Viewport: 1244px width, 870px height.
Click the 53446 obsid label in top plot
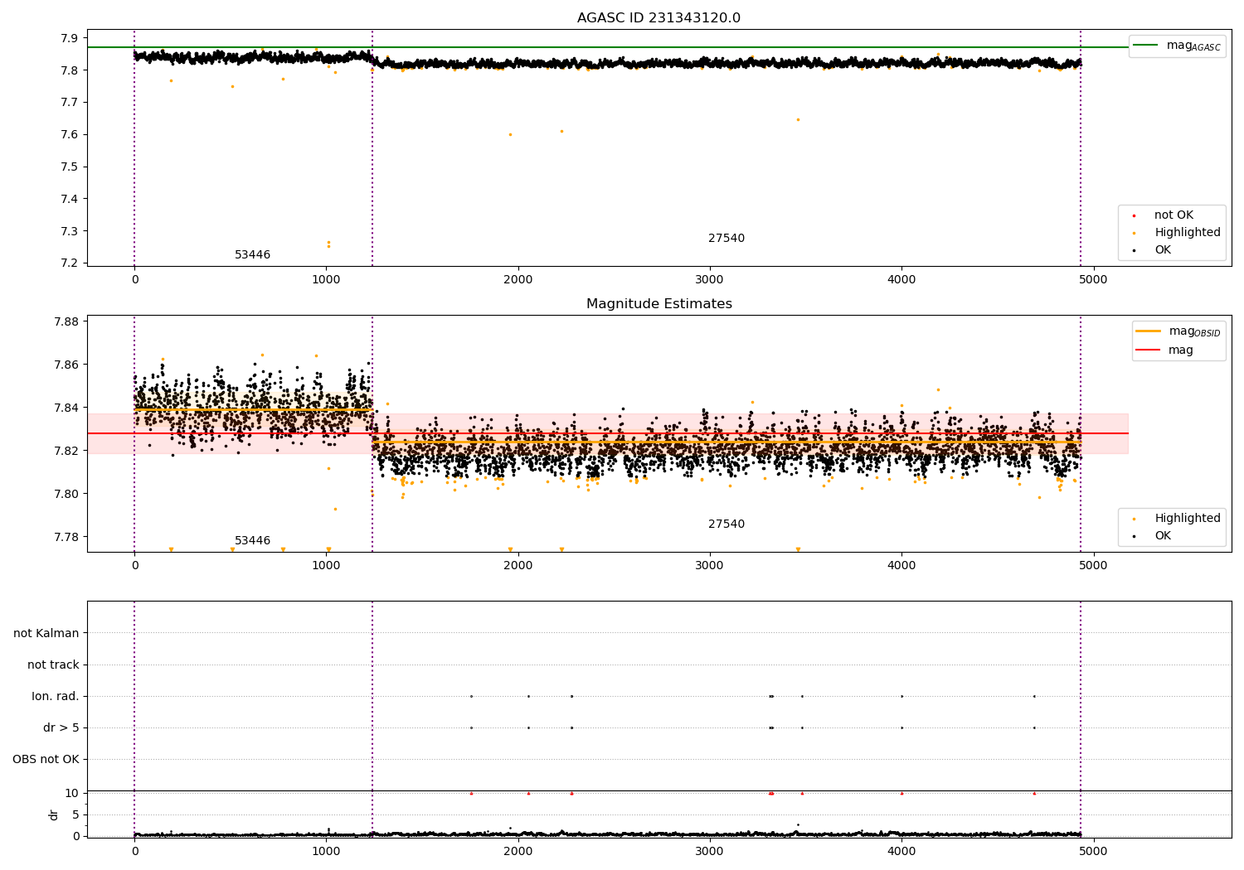(x=252, y=255)
